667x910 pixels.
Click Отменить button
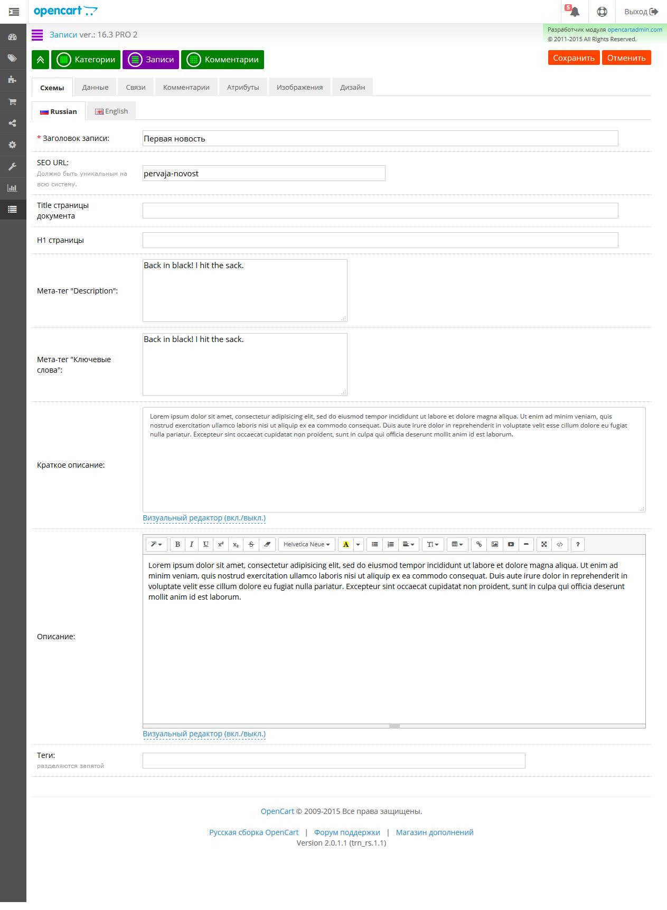[x=626, y=58]
